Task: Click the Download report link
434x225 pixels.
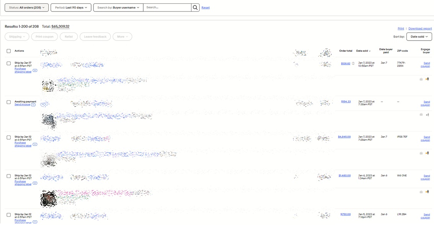Action: point(420,29)
